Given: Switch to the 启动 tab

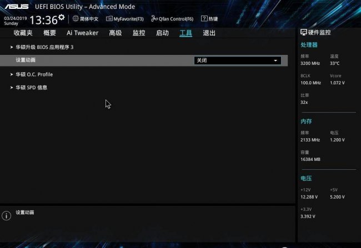Looking at the screenshot, I should [x=162, y=33].
